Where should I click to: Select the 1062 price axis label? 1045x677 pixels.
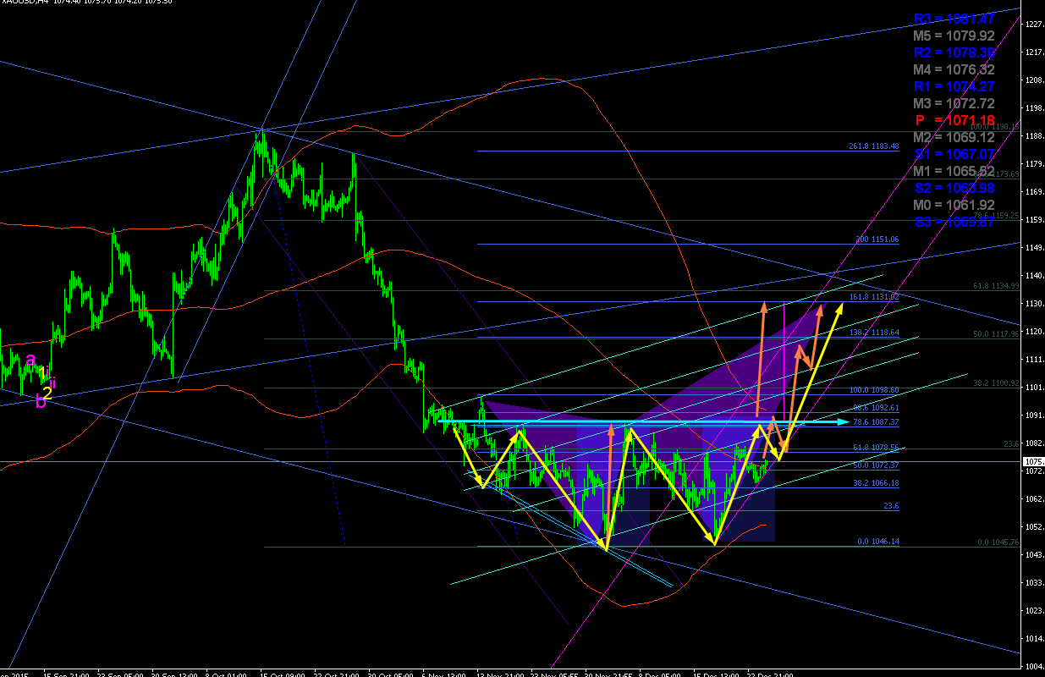click(x=1033, y=498)
